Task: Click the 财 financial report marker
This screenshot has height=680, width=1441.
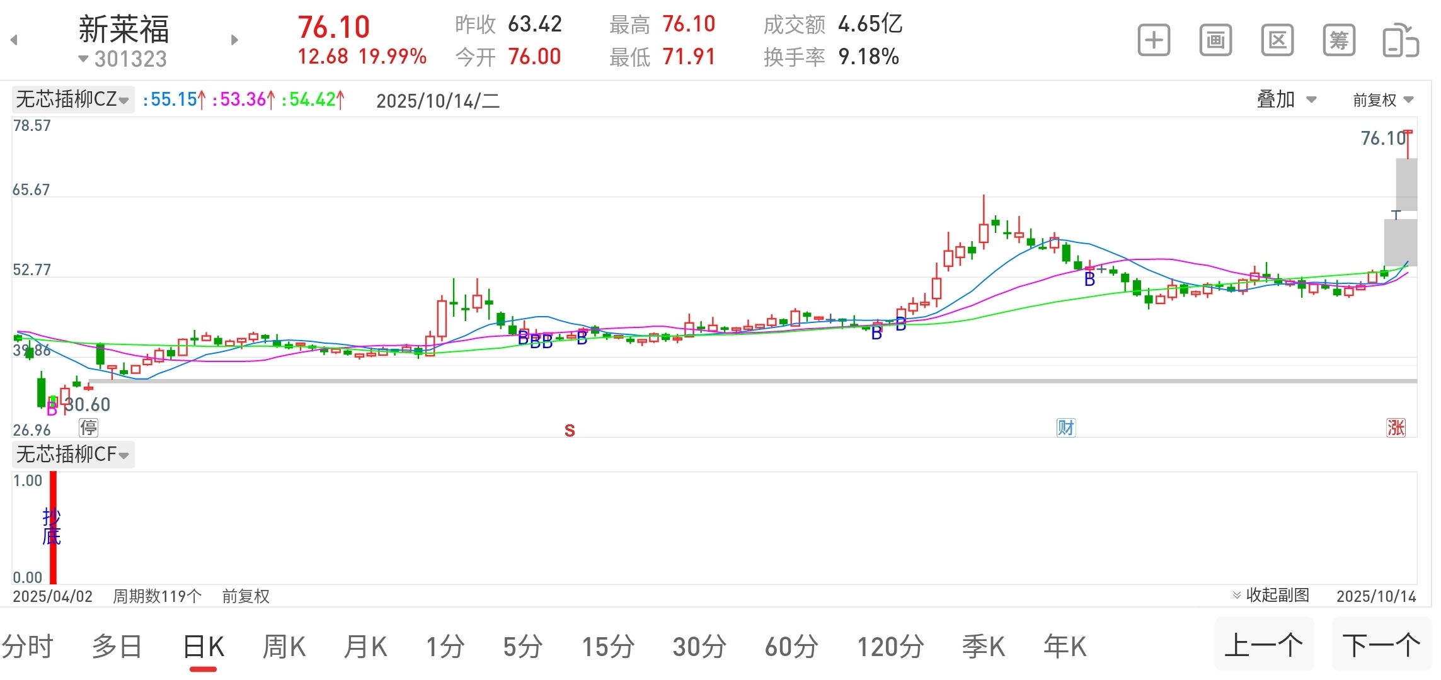Action: pyautogui.click(x=1065, y=428)
